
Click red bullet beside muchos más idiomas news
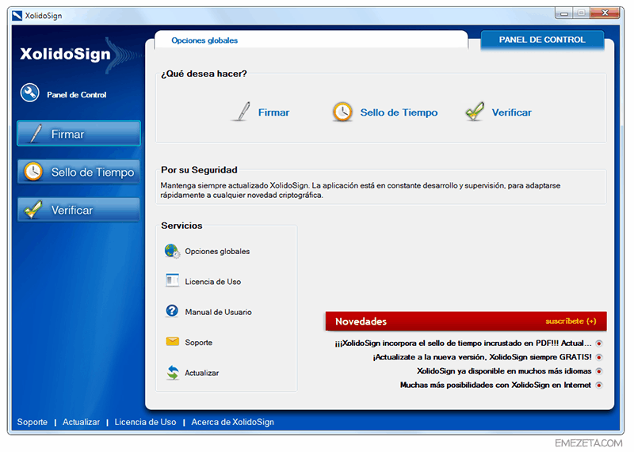(x=599, y=371)
